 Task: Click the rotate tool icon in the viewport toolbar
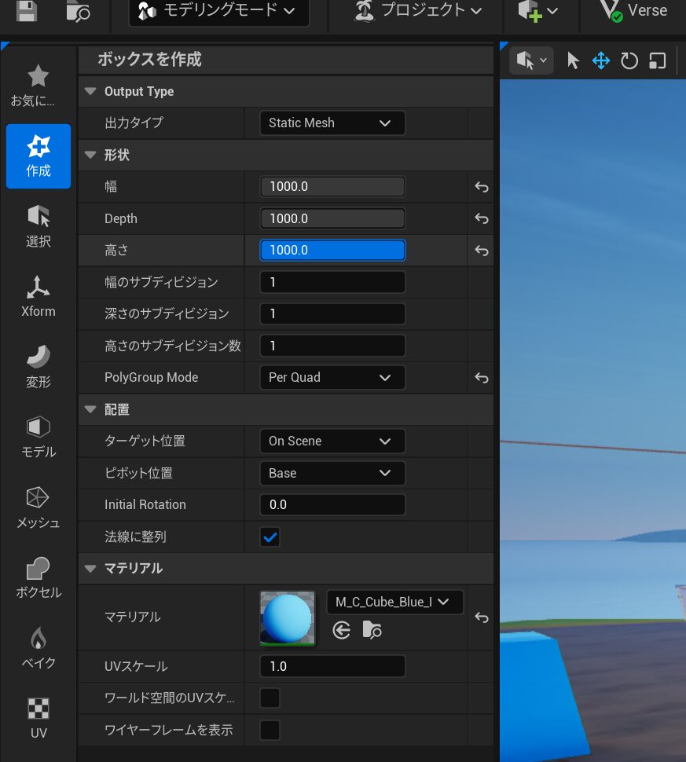tap(629, 60)
